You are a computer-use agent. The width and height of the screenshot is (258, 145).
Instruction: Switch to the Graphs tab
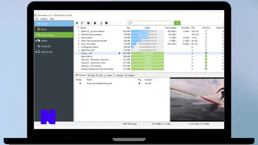coord(130,76)
